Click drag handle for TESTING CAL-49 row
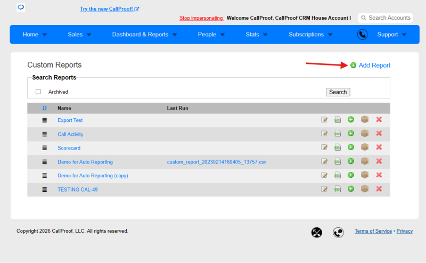 [x=45, y=190]
